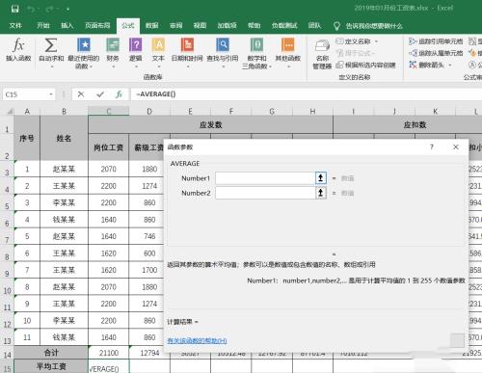Open the Financial functions icon

[x=113, y=45]
